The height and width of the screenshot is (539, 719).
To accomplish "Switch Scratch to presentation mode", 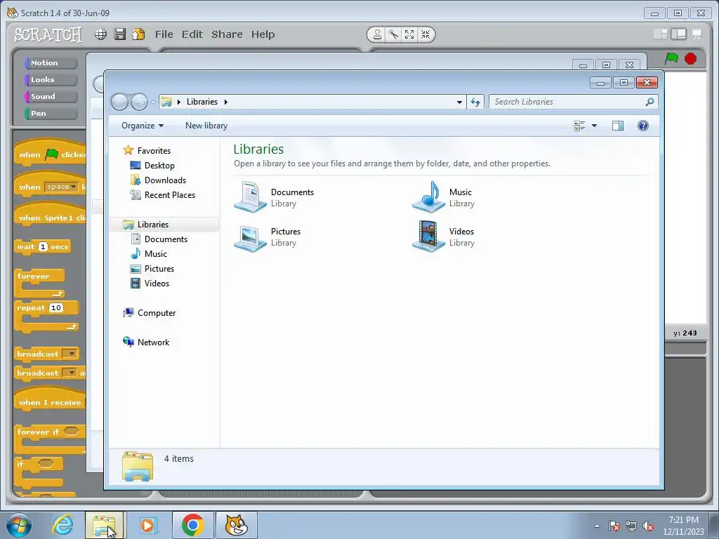I will (x=697, y=34).
